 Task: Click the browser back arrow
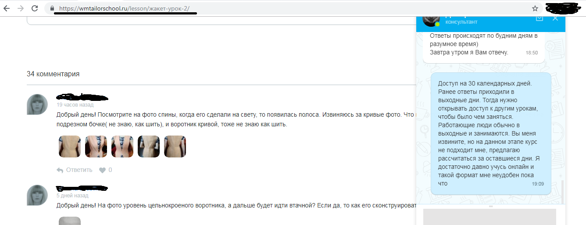coord(7,8)
